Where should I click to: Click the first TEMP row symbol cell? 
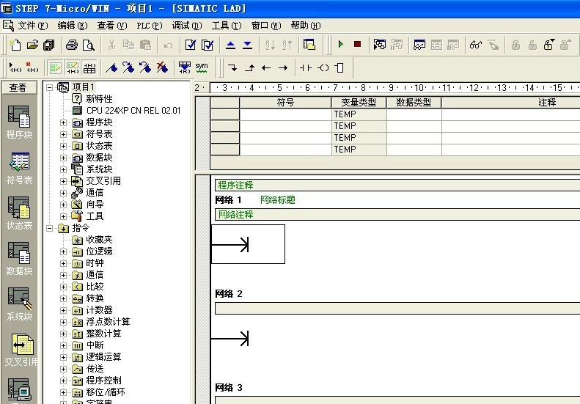[x=285, y=114]
